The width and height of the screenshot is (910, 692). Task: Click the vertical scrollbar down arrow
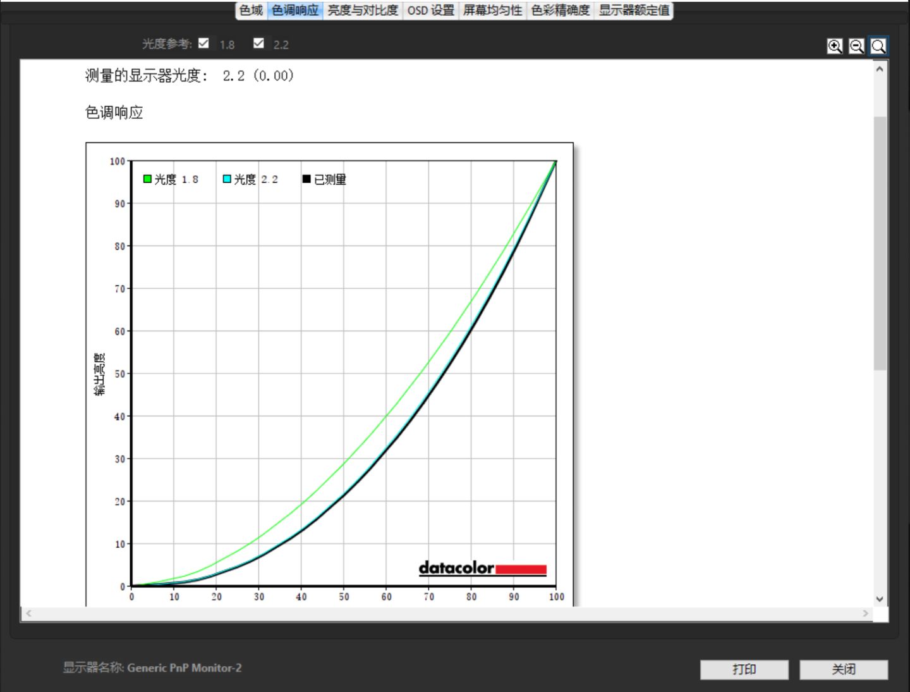point(880,598)
